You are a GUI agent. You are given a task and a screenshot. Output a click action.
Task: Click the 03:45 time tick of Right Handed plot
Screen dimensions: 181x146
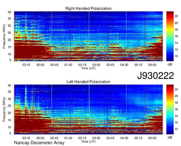(110, 65)
